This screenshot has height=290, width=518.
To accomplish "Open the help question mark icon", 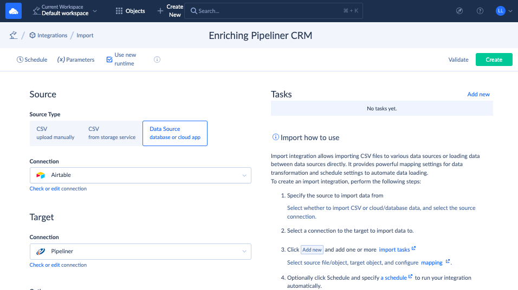I will (480, 11).
